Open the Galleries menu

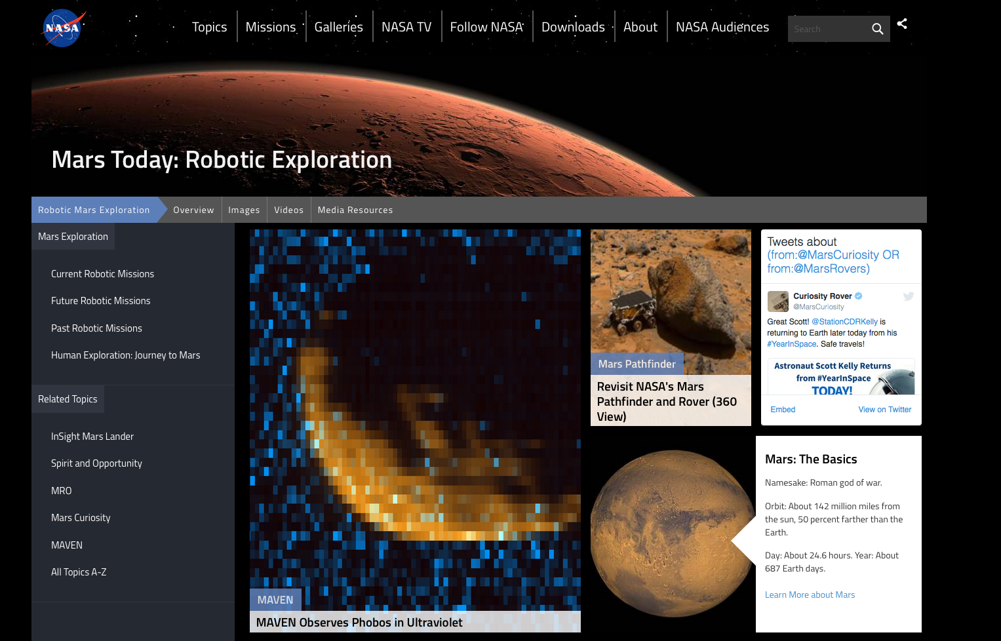coord(338,27)
